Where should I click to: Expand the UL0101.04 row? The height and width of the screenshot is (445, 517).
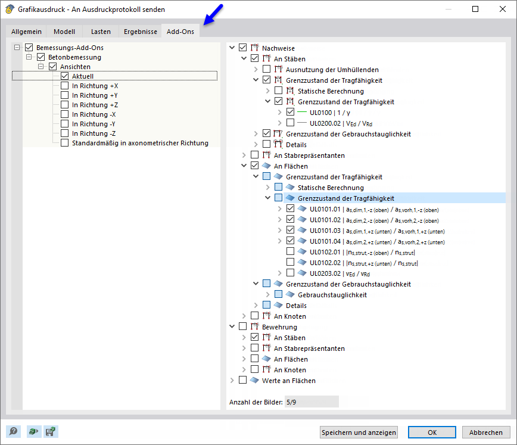(279, 241)
